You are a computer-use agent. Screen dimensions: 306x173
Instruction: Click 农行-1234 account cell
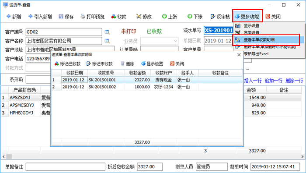(x=163, y=87)
